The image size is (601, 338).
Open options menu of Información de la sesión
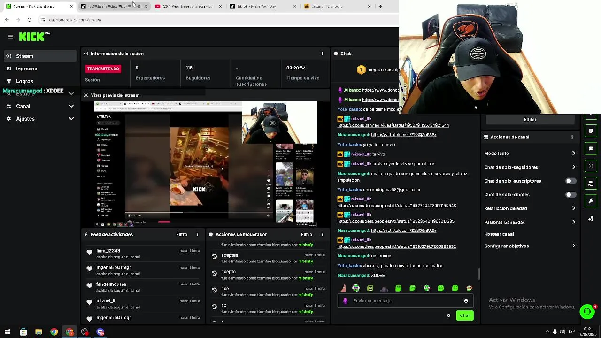[x=322, y=54]
